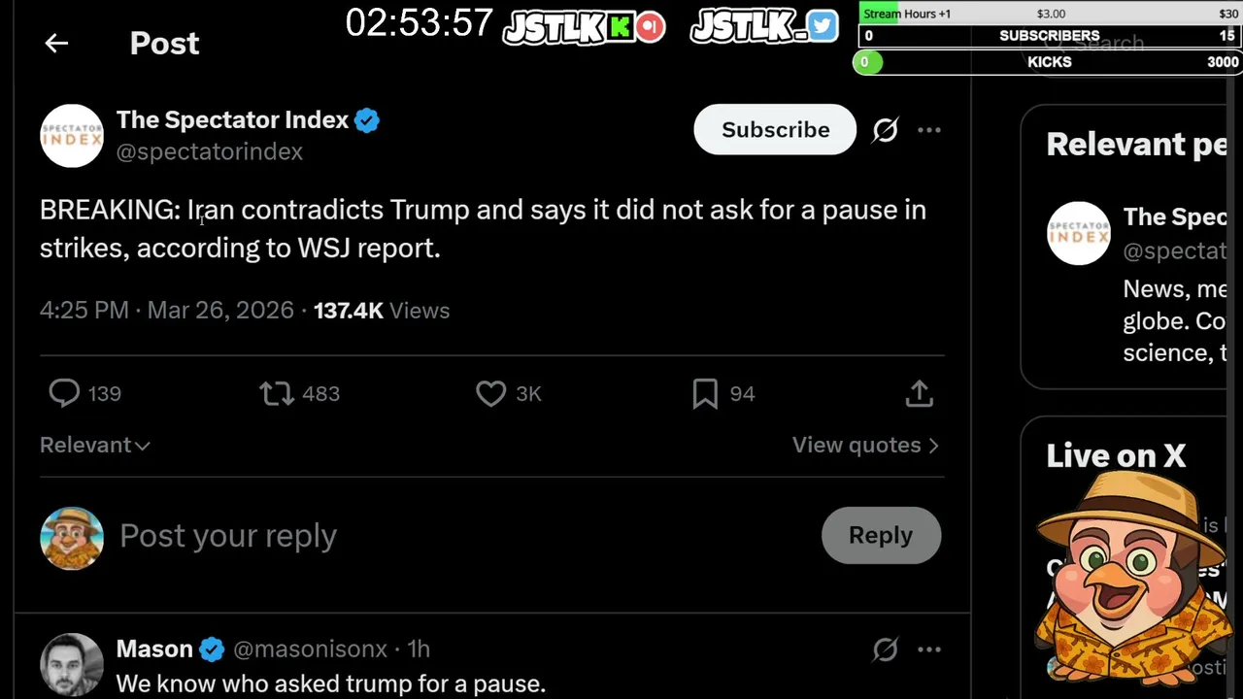1243x699 pixels.
Task: Bookmark the Spectator Index post
Action: pos(705,393)
